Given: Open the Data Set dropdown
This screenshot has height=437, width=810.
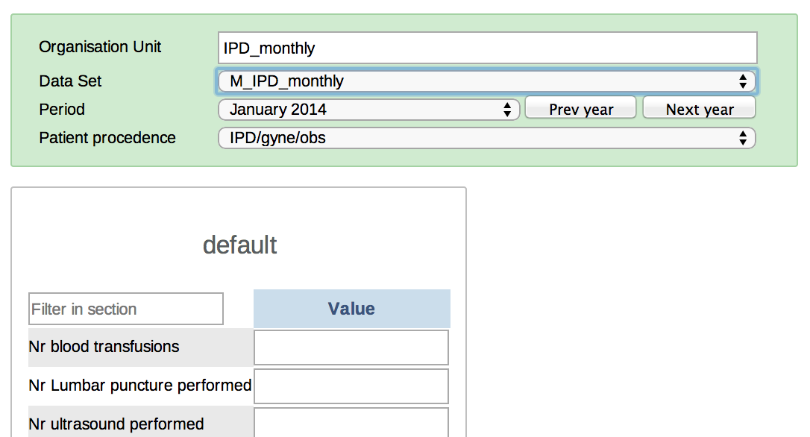Looking at the screenshot, I should [487, 81].
